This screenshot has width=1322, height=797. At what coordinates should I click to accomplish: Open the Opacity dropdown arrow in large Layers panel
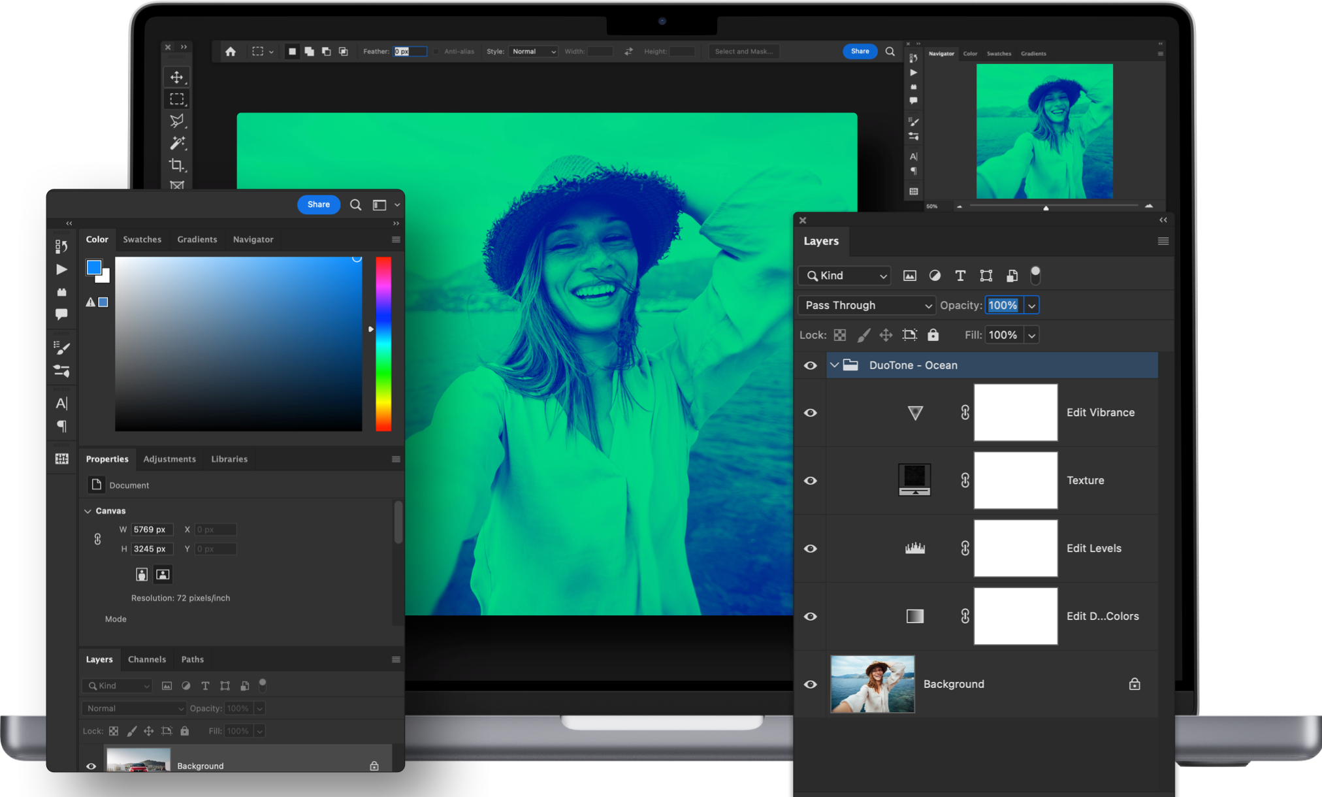(x=1031, y=306)
